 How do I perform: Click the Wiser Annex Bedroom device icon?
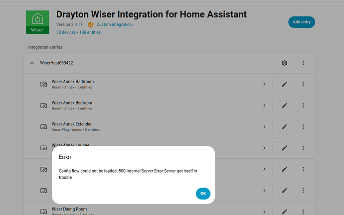[x=44, y=106]
